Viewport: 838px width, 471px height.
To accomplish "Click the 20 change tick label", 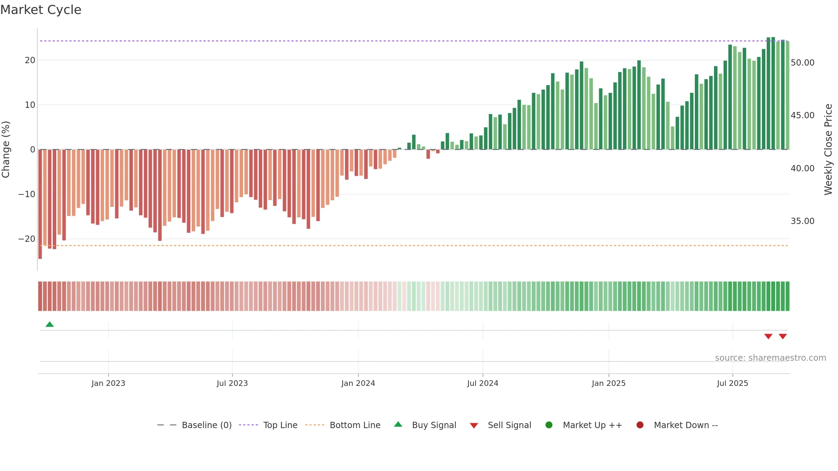I will tap(30, 60).
